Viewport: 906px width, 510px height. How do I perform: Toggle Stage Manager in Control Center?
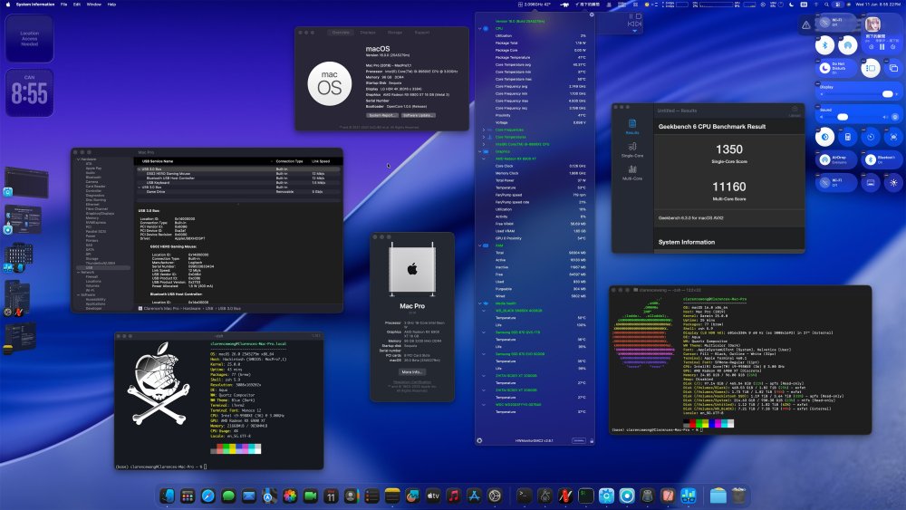[870, 68]
